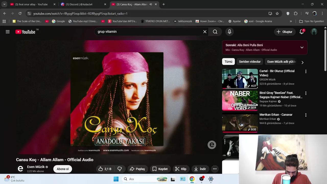
Task: Open options menu for Naber video
Action: point(306,93)
